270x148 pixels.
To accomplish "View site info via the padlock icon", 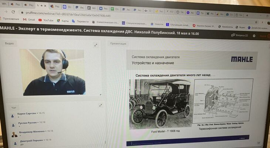I will click(22, 13).
